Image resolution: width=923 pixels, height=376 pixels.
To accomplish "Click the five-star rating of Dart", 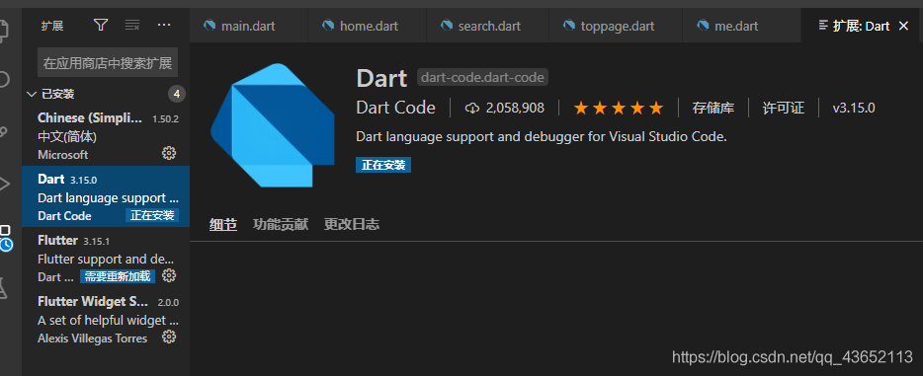I will click(618, 109).
